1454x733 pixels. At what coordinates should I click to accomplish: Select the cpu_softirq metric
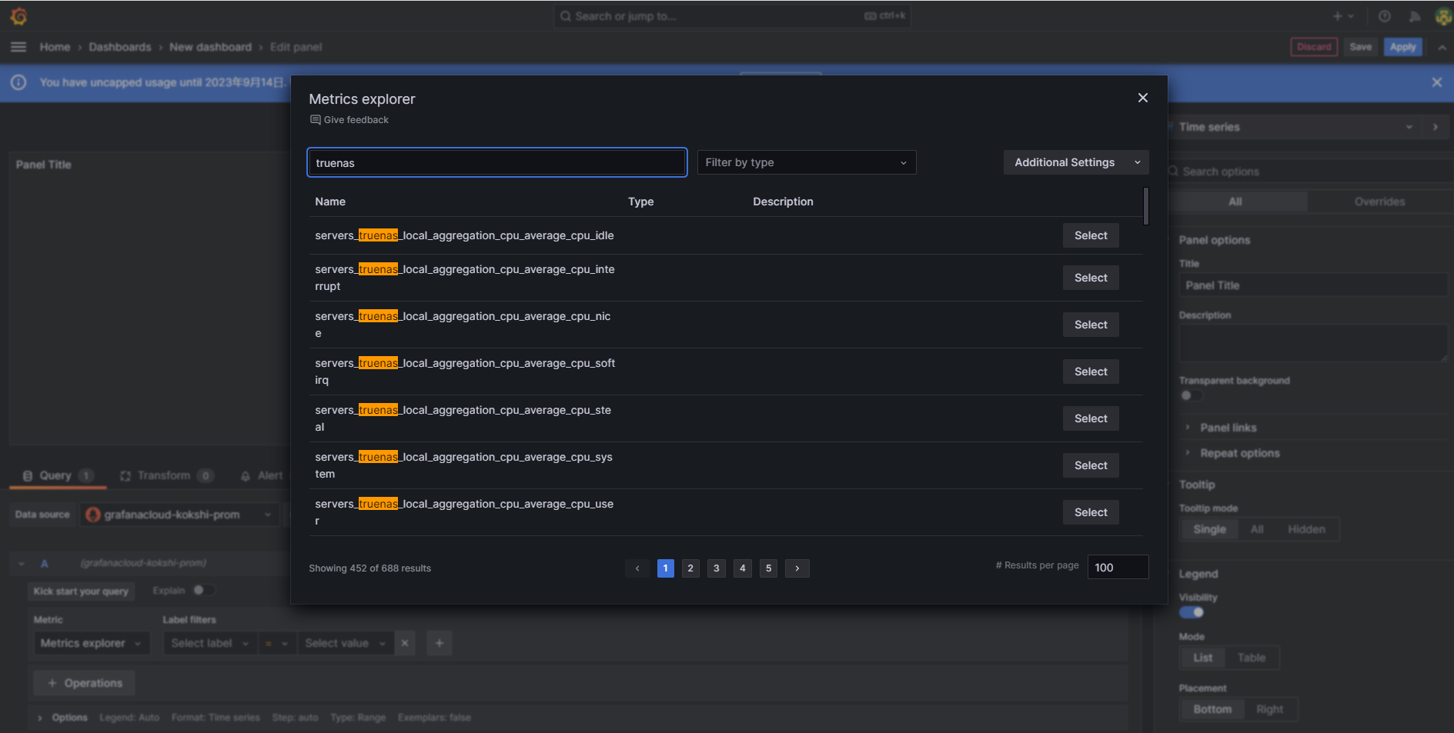(x=1091, y=371)
